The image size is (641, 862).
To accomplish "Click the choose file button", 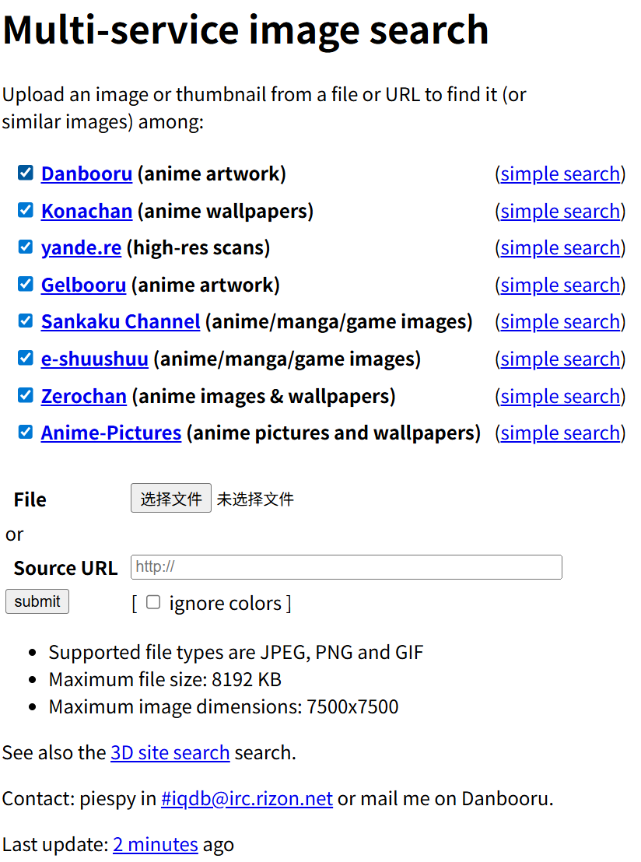I will 171,499.
